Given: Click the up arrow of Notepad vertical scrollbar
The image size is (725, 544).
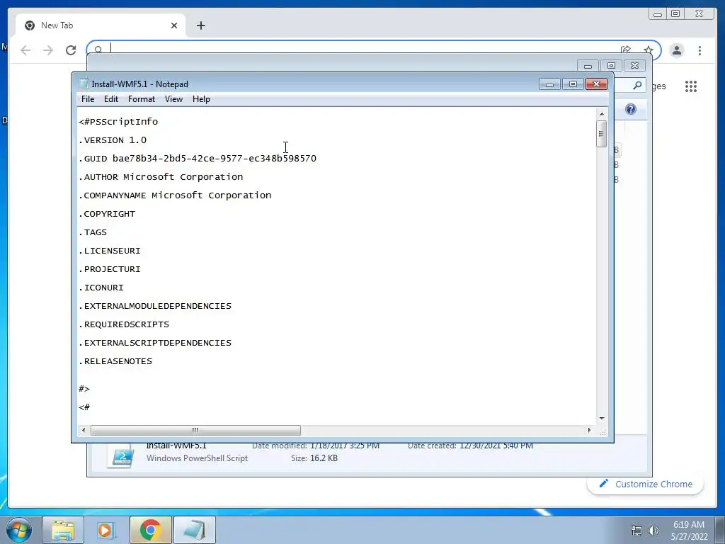Looking at the screenshot, I should (602, 114).
